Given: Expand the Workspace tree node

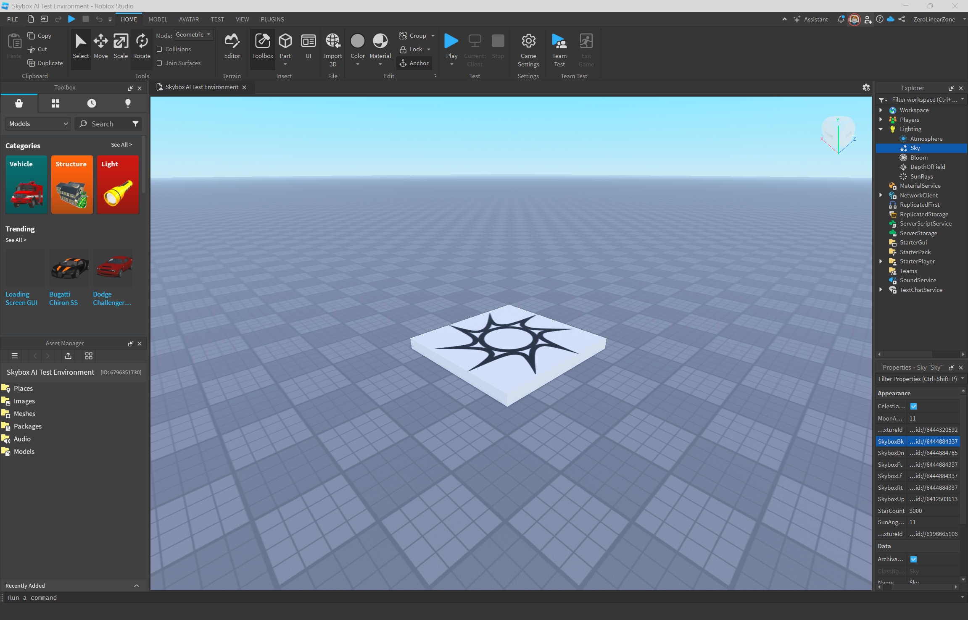Looking at the screenshot, I should tap(881, 110).
